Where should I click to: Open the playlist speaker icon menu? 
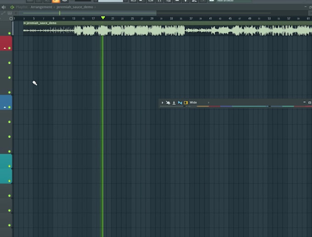point(4,7)
